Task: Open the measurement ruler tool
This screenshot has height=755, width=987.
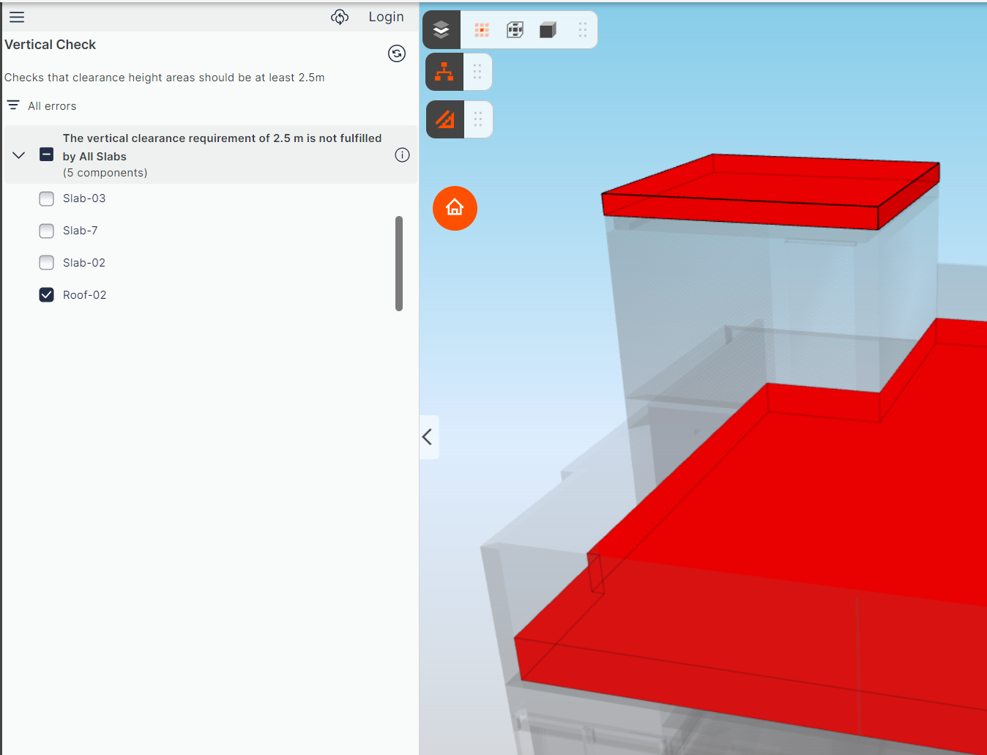Action: pyautogui.click(x=445, y=119)
